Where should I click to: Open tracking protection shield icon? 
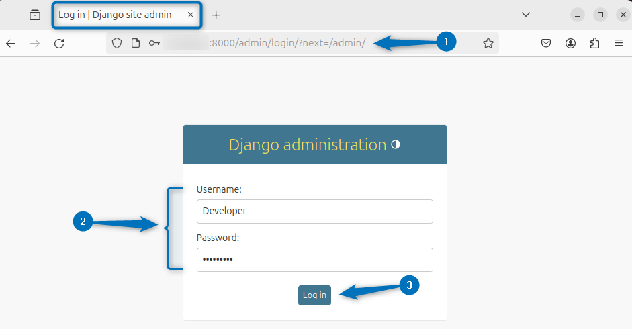pyautogui.click(x=117, y=43)
